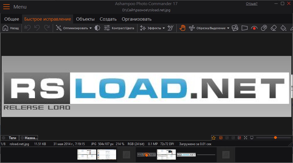Click the skewed rectangle perspective icon
Screen dimensions: 293x163
[x=244, y=28]
